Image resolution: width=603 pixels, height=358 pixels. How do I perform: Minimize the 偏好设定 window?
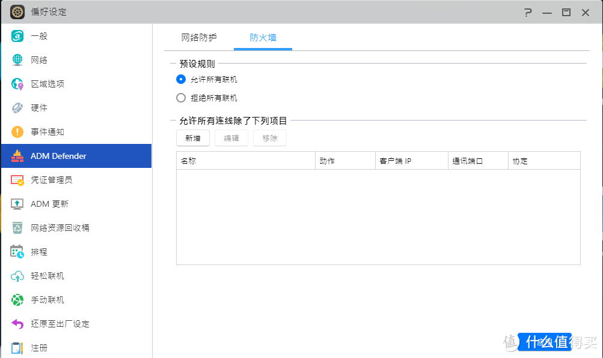[547, 13]
